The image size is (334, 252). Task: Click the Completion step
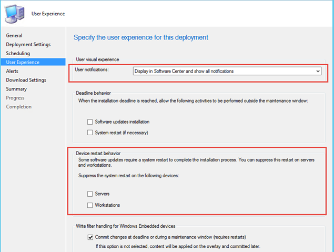(19, 107)
